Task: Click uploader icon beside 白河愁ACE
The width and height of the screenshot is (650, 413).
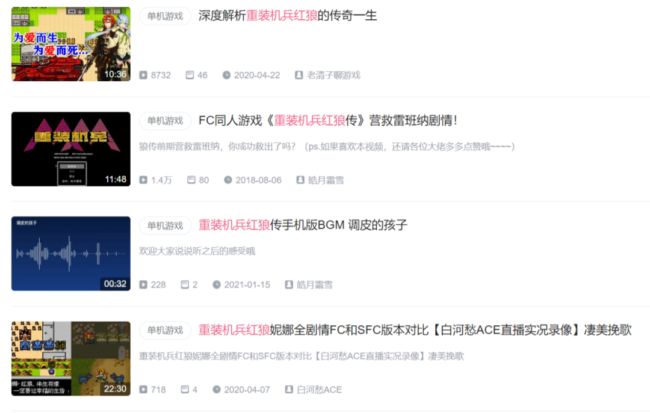Action: point(289,390)
